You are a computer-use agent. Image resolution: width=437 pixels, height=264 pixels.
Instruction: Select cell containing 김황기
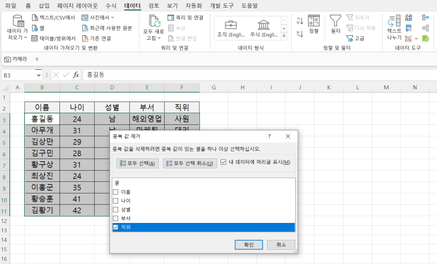click(x=42, y=210)
